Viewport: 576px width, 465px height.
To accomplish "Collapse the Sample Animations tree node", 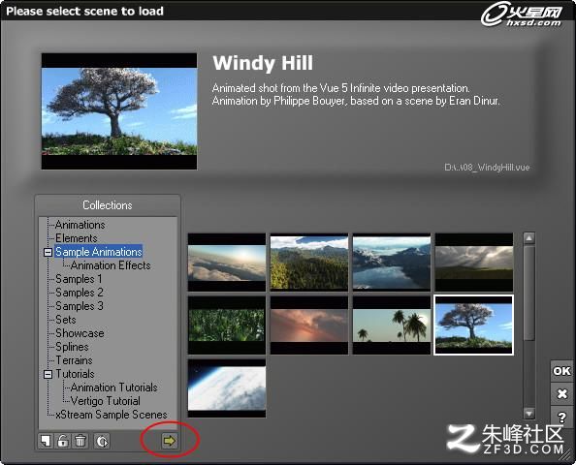I will click(x=48, y=253).
